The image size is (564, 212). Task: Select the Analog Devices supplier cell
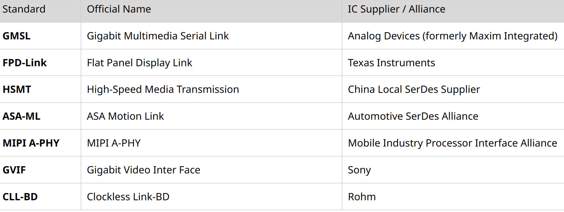[x=452, y=36]
